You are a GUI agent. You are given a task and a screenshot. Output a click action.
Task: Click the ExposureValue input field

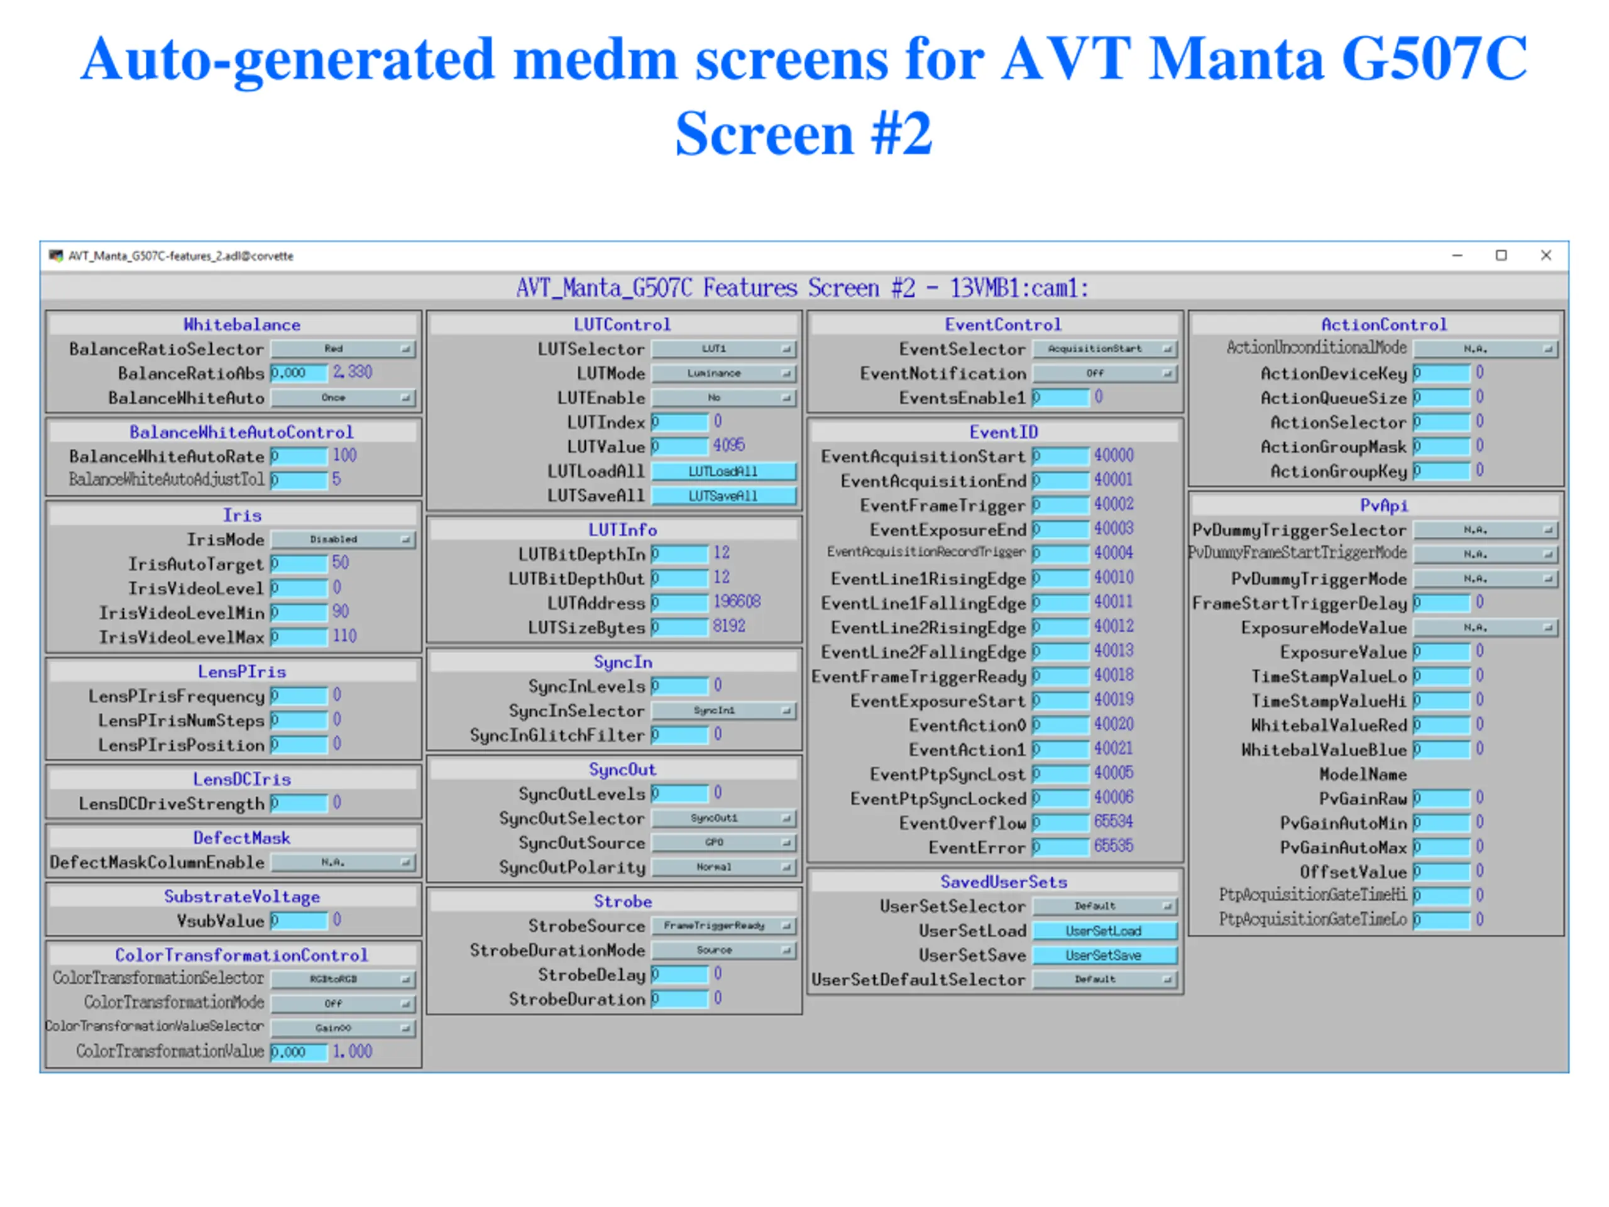tap(1442, 652)
